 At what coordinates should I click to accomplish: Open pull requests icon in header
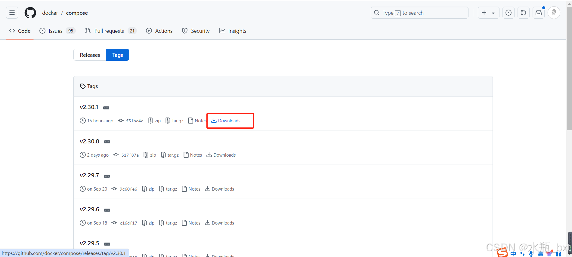coord(524,13)
